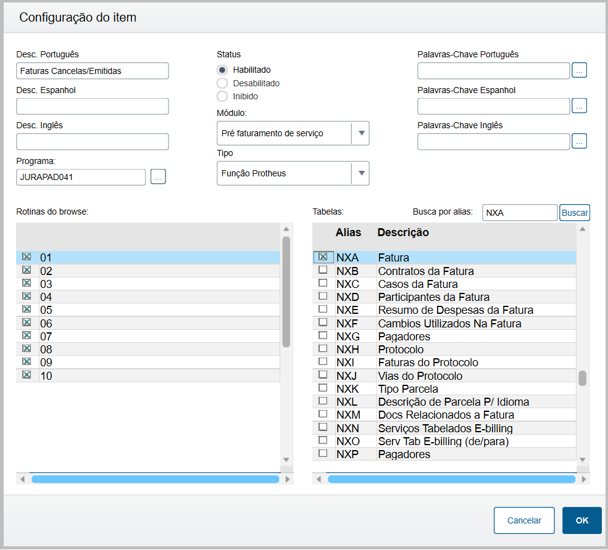Open Palavras-Chave Português ellipsis lookup

coord(579,70)
